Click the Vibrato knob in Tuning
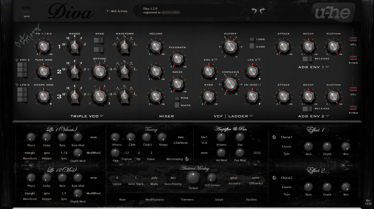 [x=115, y=137]
